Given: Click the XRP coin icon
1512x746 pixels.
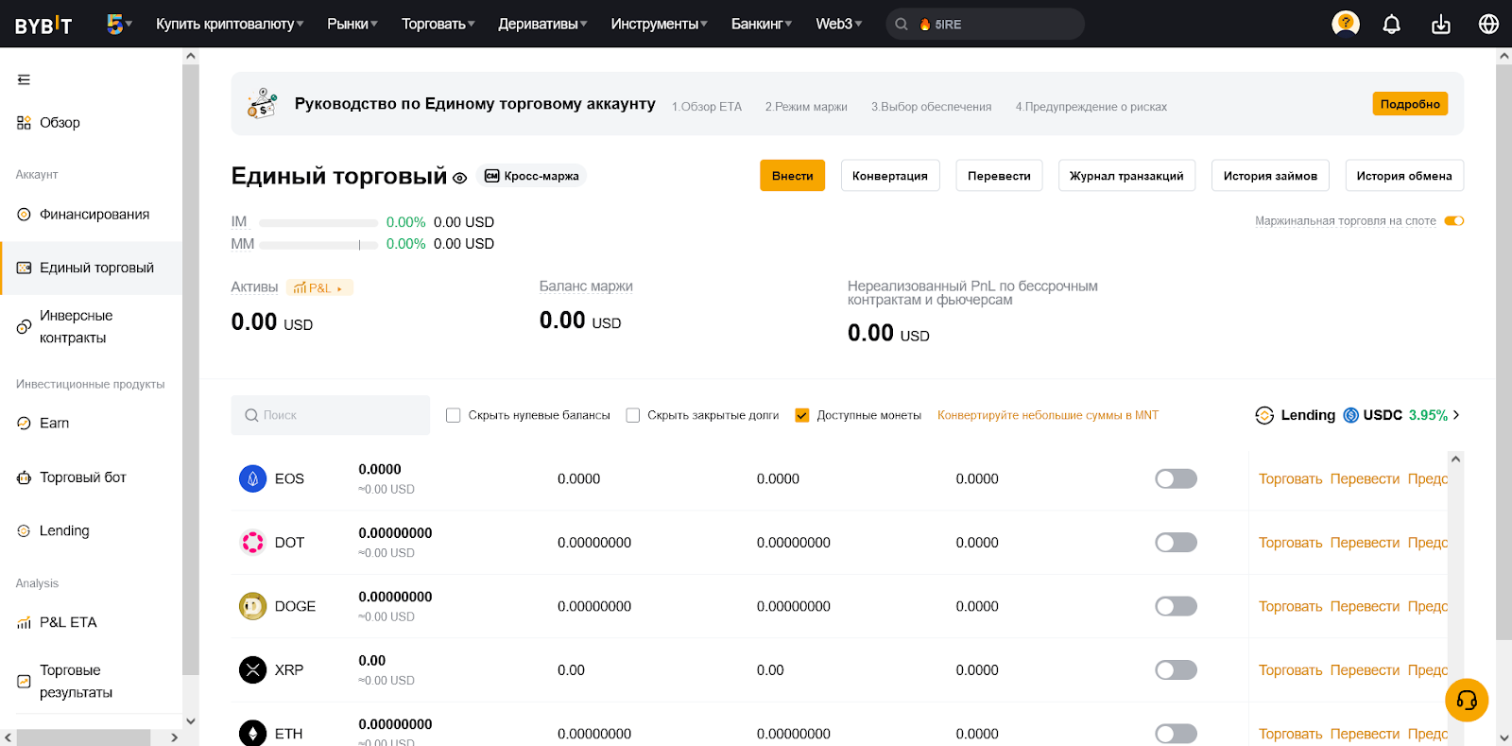Looking at the screenshot, I should [252, 670].
